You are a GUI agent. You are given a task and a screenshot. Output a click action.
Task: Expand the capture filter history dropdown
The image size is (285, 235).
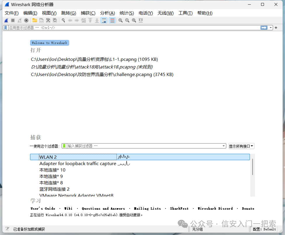tap(224, 146)
